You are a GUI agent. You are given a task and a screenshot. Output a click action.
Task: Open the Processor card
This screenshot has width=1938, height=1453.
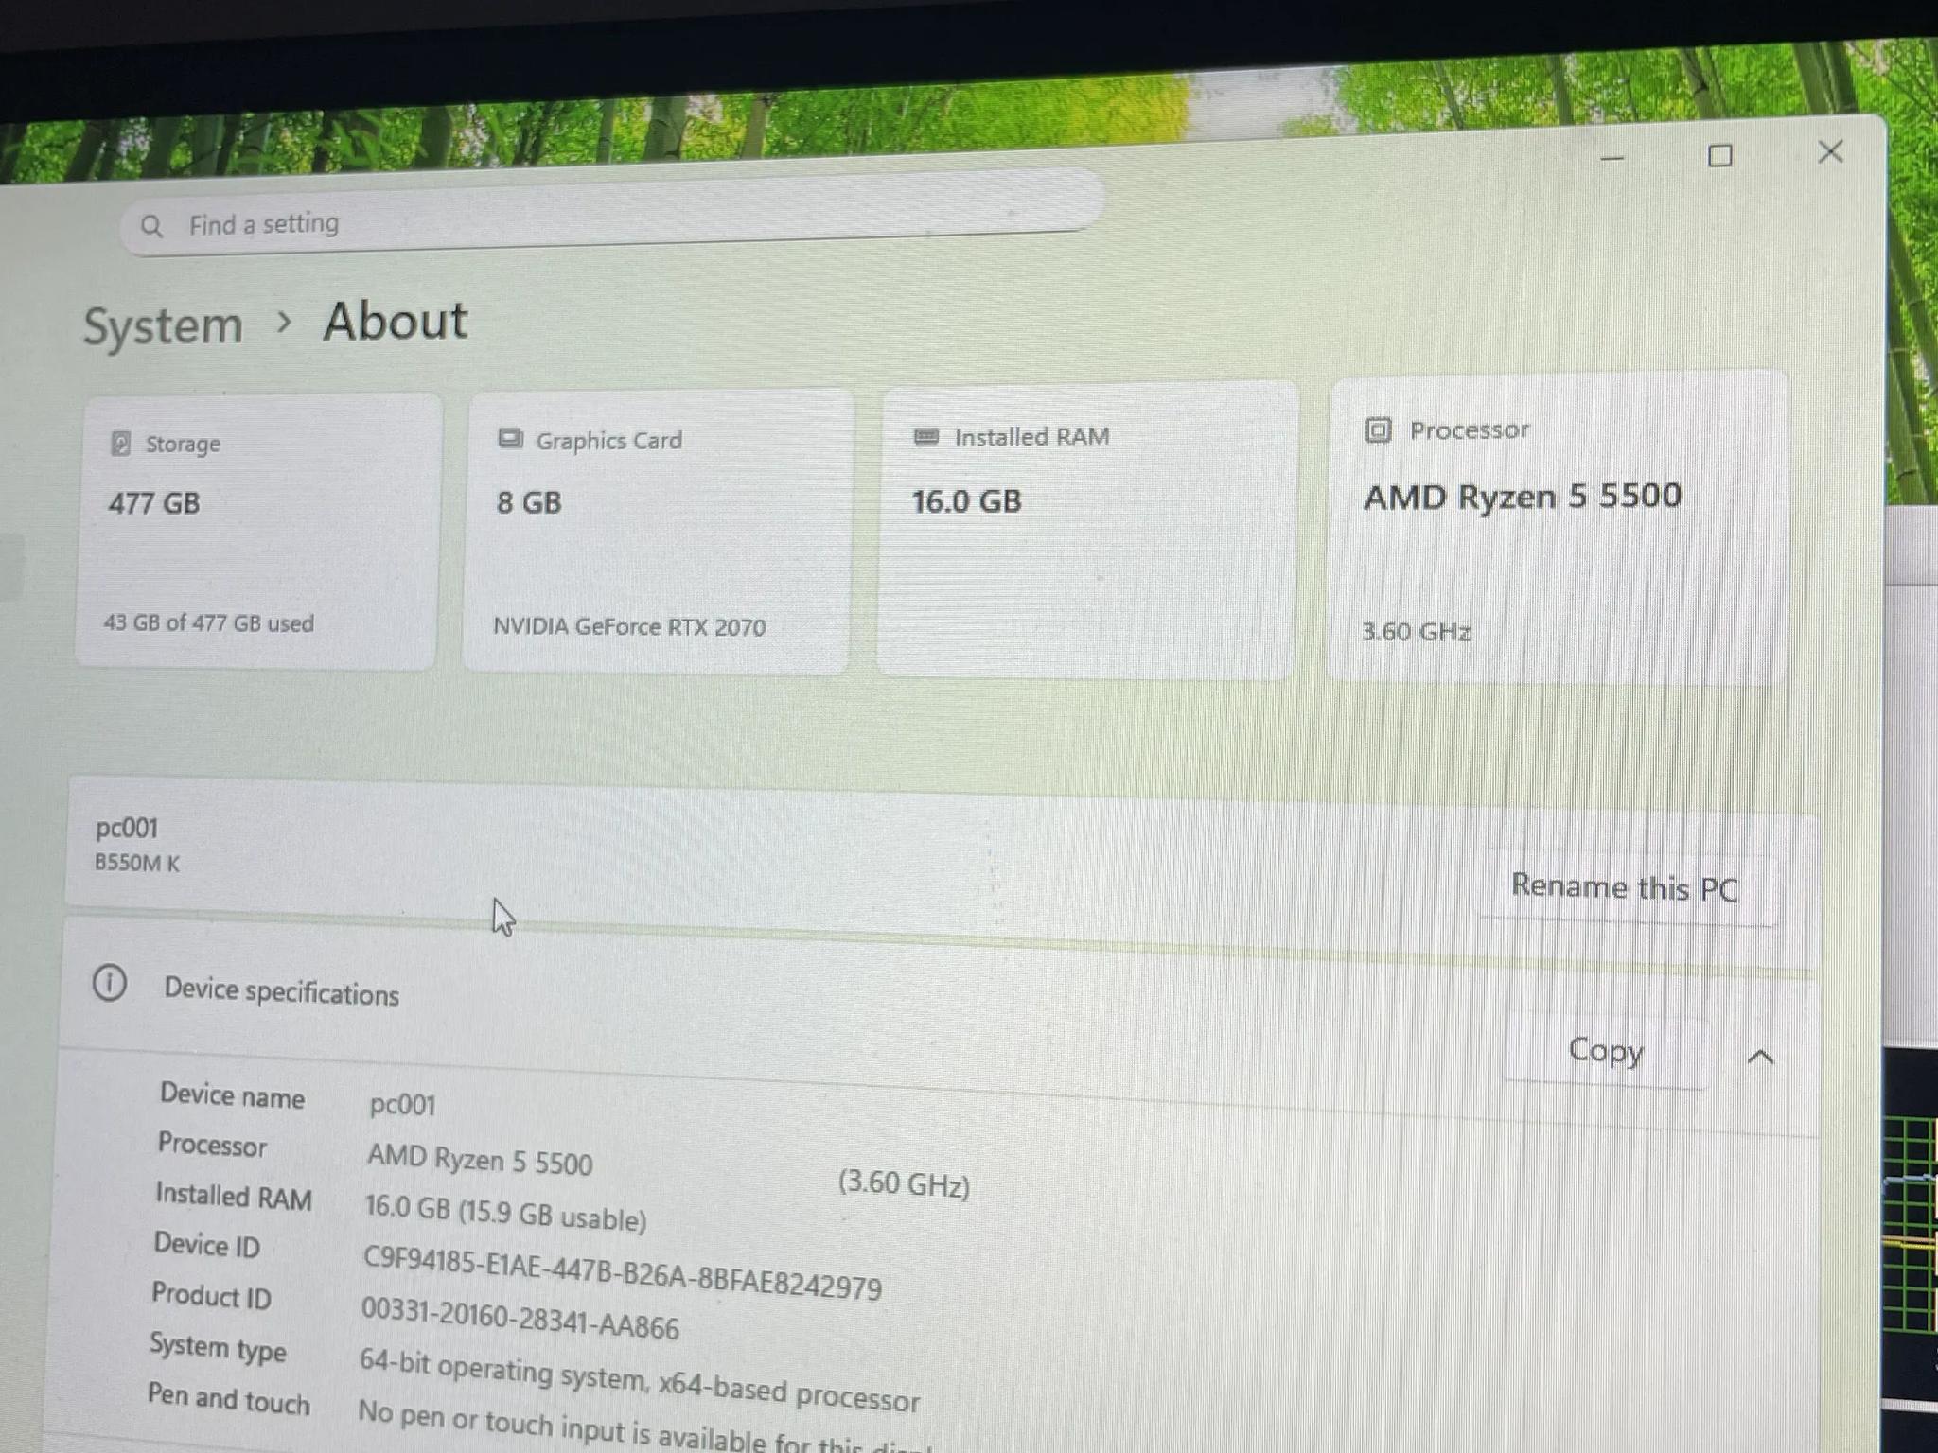1557,527
